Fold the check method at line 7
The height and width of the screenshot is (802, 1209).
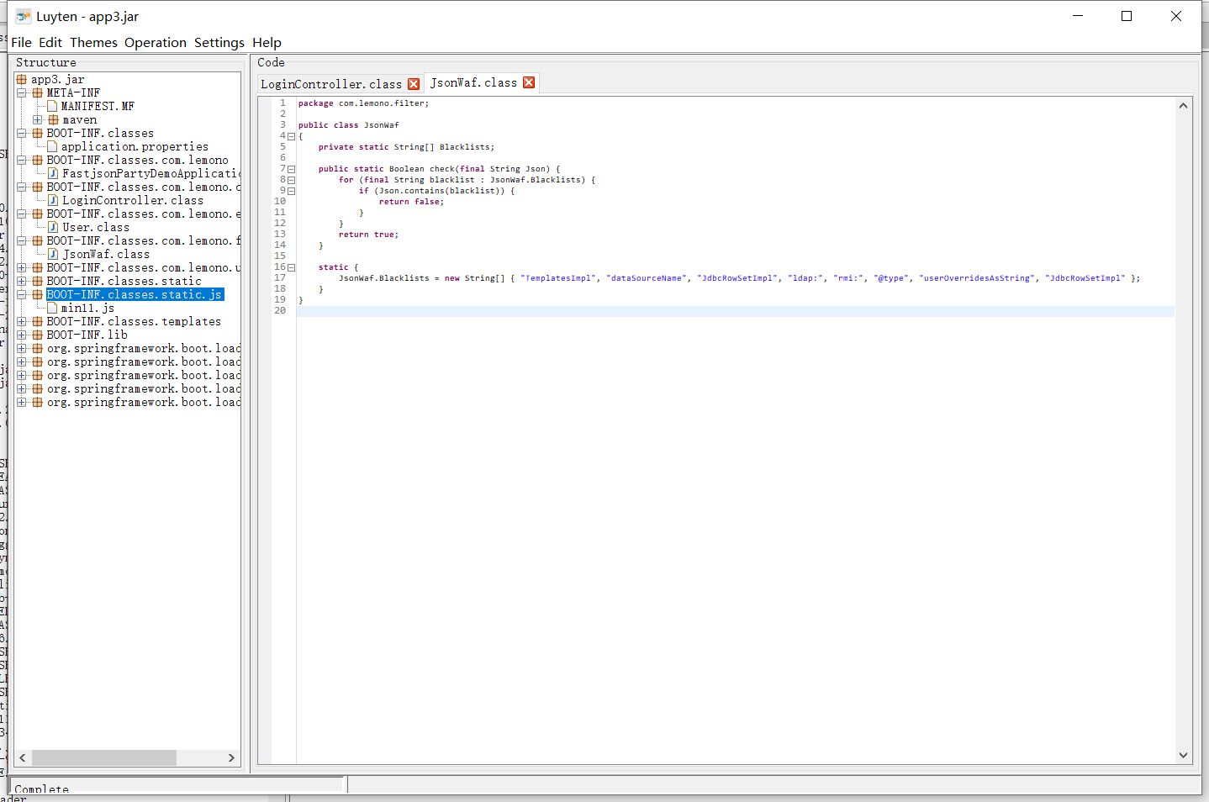click(x=292, y=169)
